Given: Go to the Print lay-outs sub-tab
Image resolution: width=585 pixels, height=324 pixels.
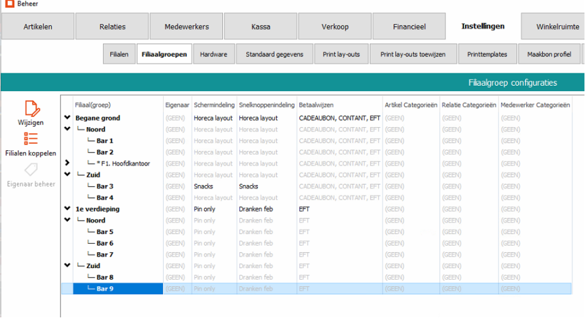Looking at the screenshot, I should coord(341,54).
